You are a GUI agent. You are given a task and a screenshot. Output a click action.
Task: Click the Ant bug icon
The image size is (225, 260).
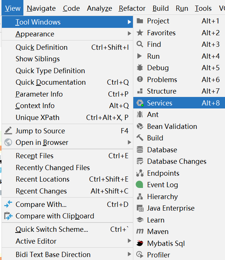(140, 114)
